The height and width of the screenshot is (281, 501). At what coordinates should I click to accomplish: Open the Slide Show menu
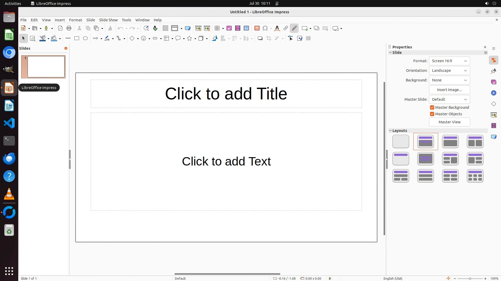(x=108, y=20)
